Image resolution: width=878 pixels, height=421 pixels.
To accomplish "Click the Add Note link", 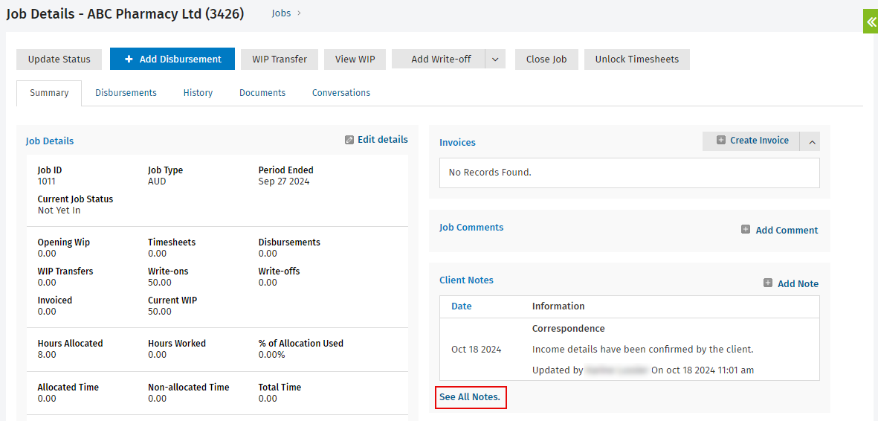I will tap(798, 283).
